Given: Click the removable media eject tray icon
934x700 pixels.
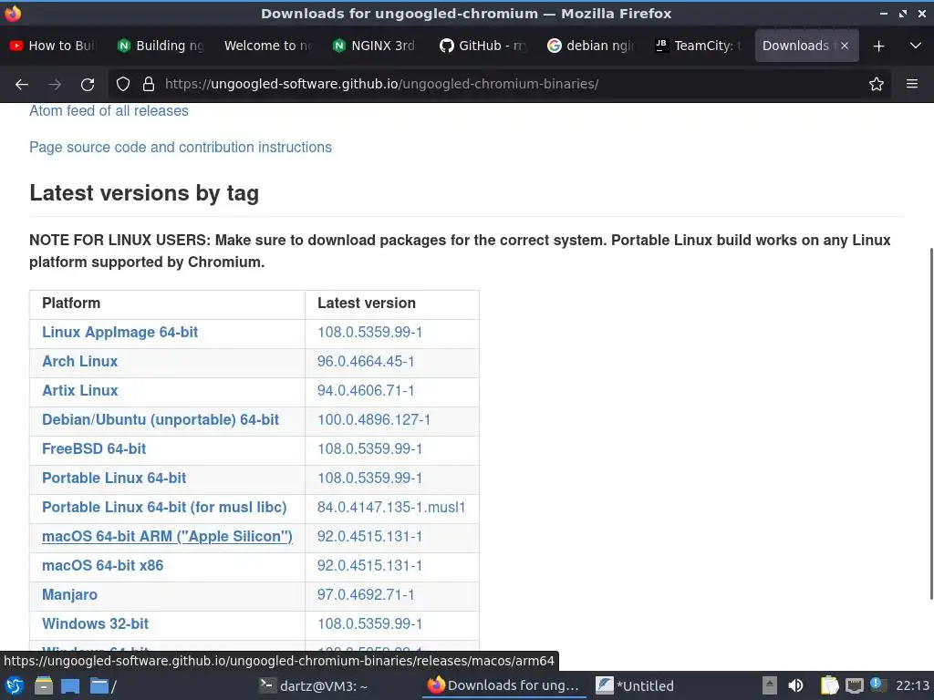Looking at the screenshot, I should (x=770, y=685).
